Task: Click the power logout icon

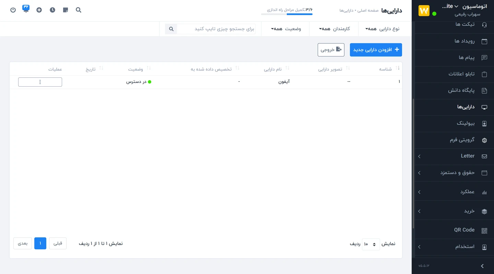Action: (x=13, y=10)
